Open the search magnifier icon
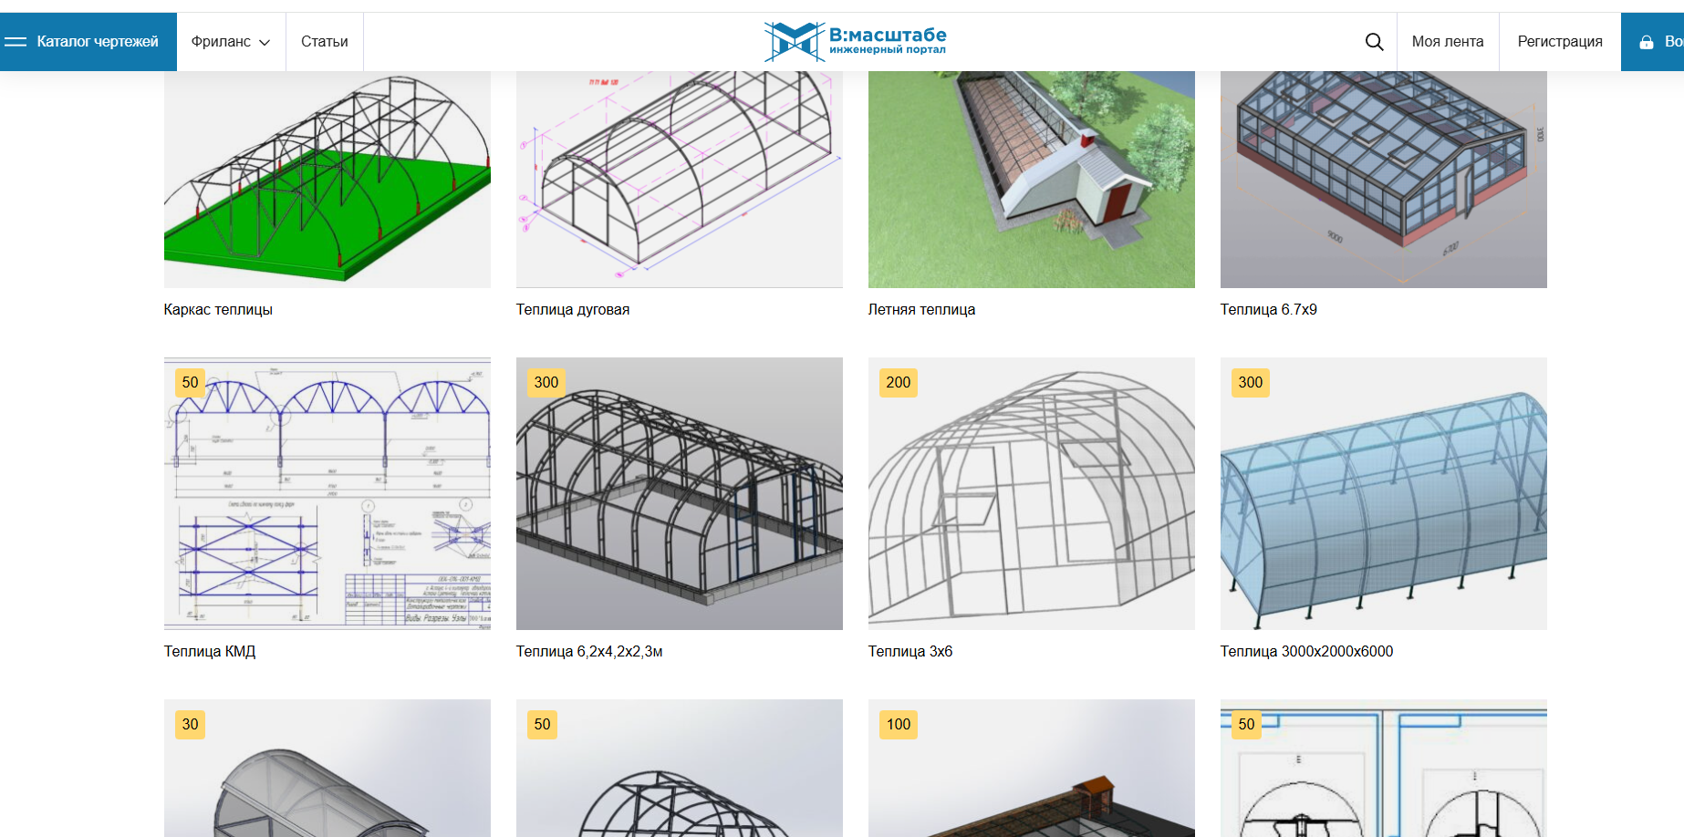This screenshot has height=837, width=1684. 1374,42
